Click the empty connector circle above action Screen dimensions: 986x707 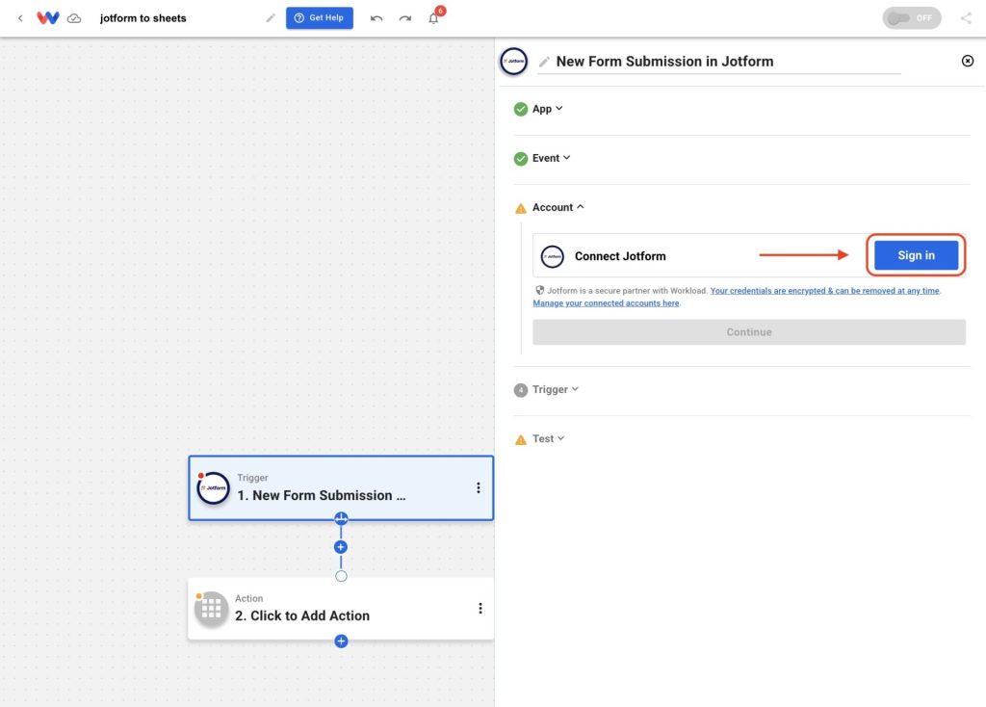coord(341,576)
